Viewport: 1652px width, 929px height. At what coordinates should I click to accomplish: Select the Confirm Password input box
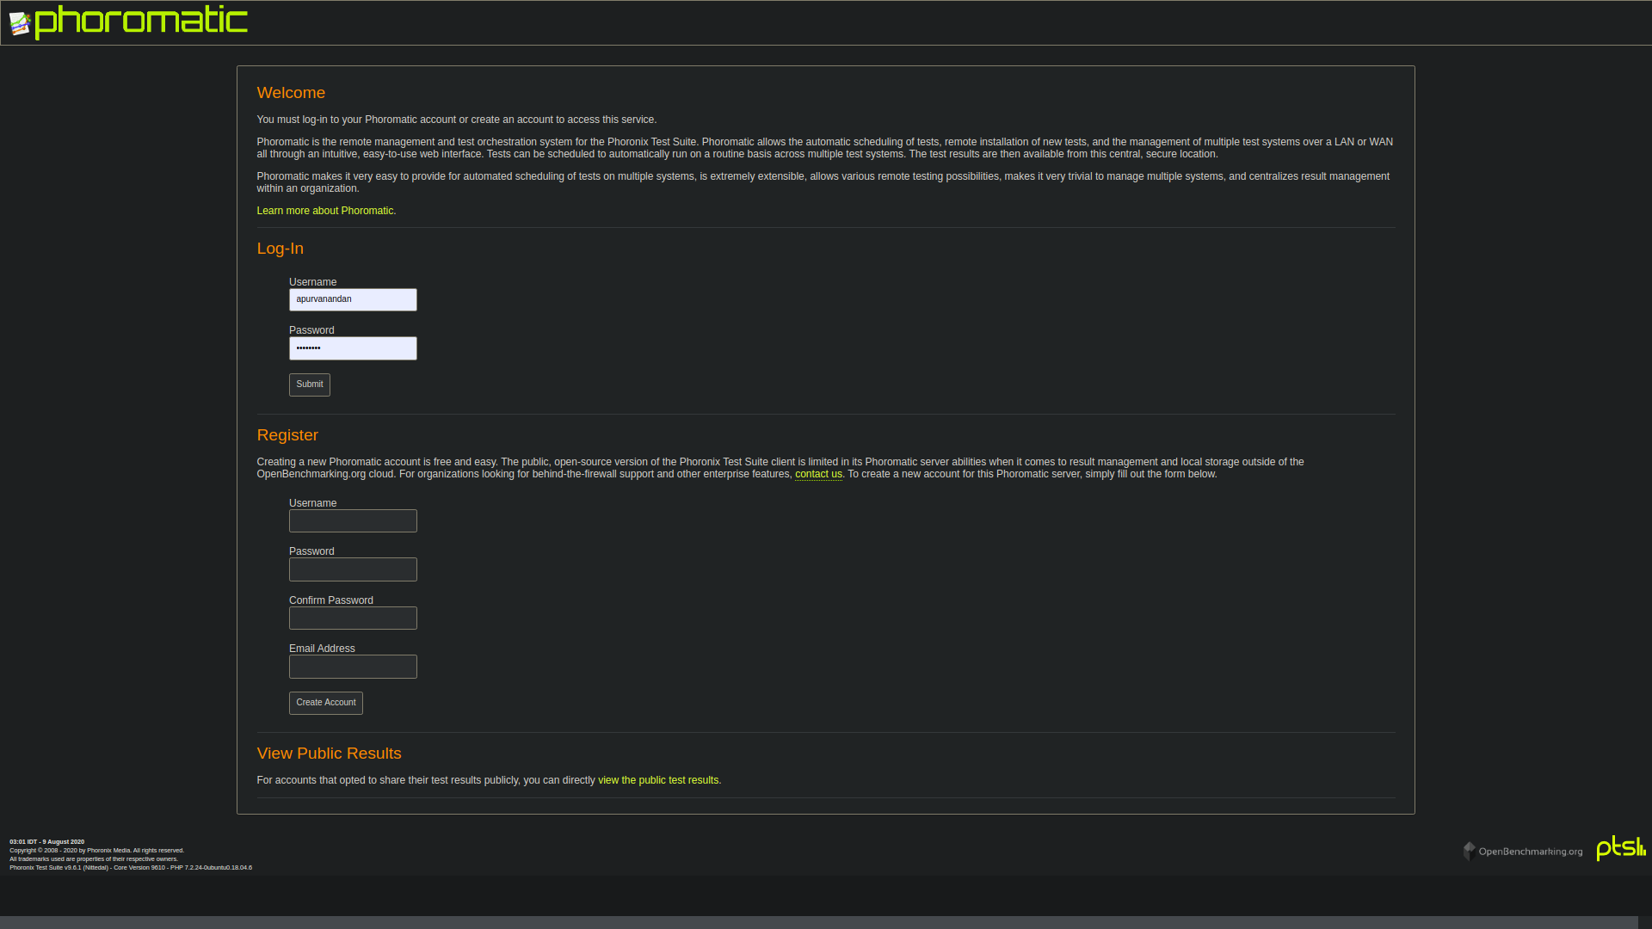(353, 618)
